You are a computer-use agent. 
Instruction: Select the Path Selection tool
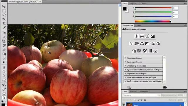tap(4, 76)
